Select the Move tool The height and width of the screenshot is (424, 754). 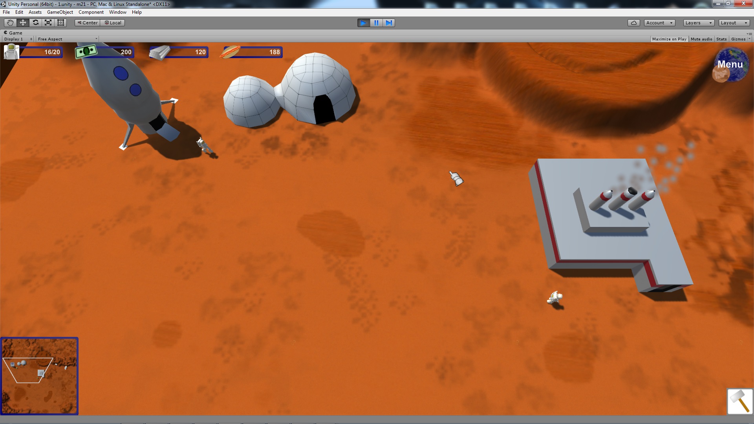pos(23,23)
